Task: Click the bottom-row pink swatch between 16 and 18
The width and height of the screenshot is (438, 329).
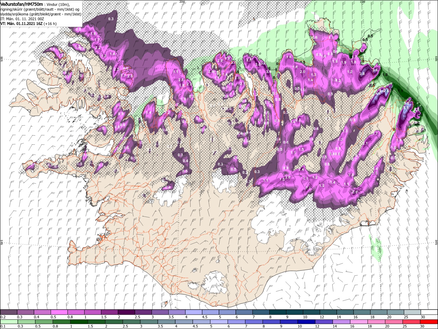Action: (359, 322)
